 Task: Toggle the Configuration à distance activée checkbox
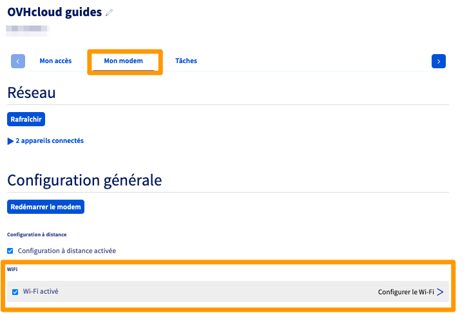click(x=10, y=251)
